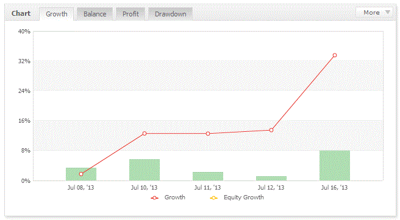
Task: Select the green bar for Jul 11
Action: 208,176
